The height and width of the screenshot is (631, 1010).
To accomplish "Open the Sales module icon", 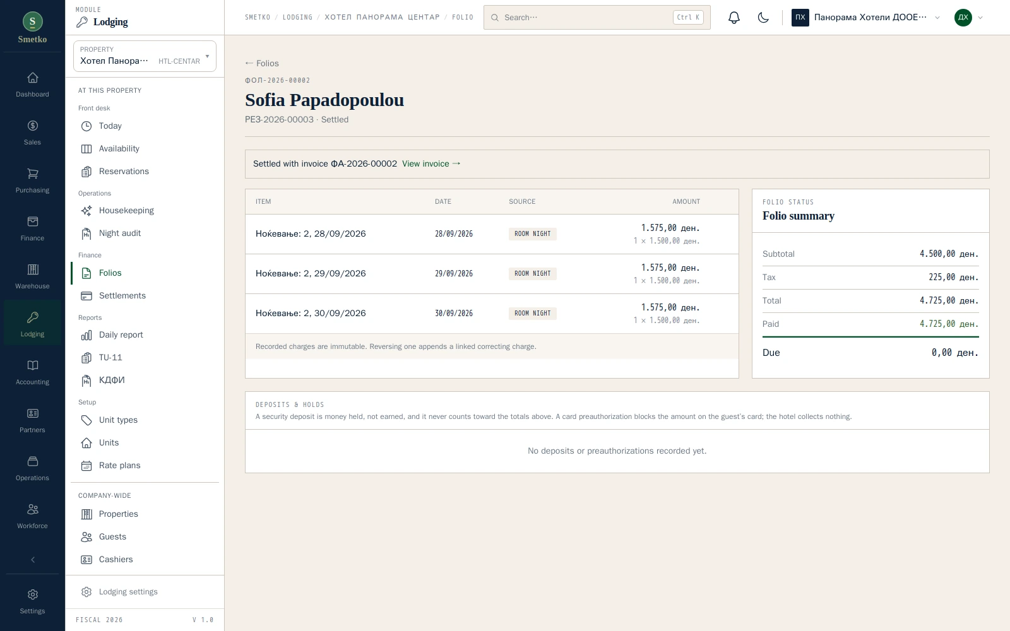I will [x=32, y=133].
